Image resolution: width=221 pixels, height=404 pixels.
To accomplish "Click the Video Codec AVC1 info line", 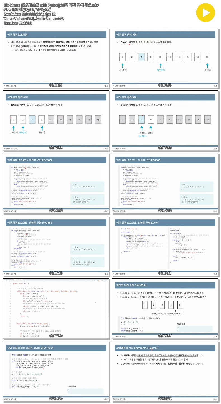I will click(x=34, y=19).
